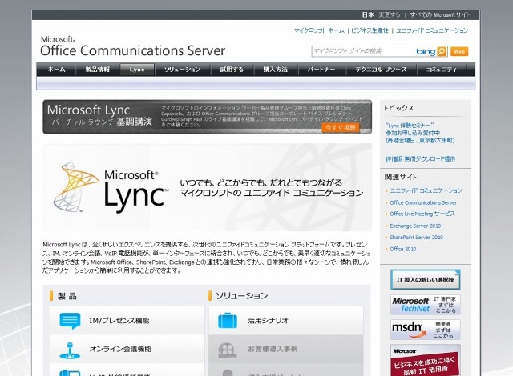Open すべての Microsoft サイト link

(x=439, y=14)
